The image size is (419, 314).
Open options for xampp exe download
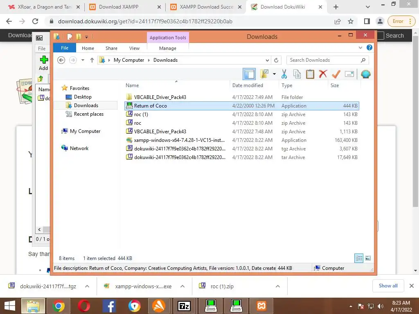(x=182, y=286)
